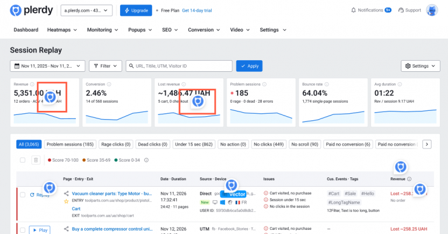The height and width of the screenshot is (234, 448).
Task: Click the Upgrade button
Action: click(136, 11)
